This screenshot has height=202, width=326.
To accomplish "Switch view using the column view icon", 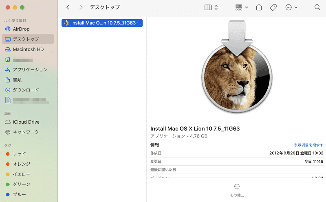I will point(208,7).
